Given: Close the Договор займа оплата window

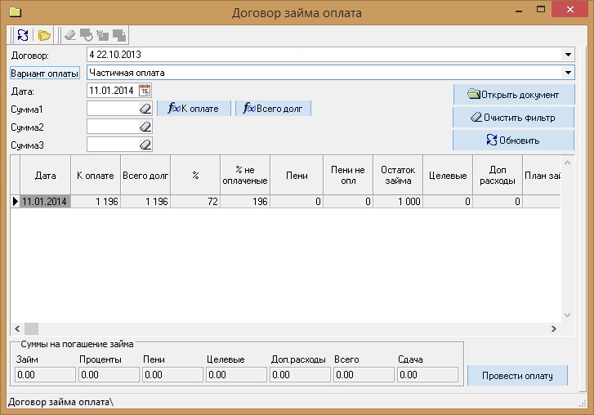Looking at the screenshot, I should click(569, 10).
